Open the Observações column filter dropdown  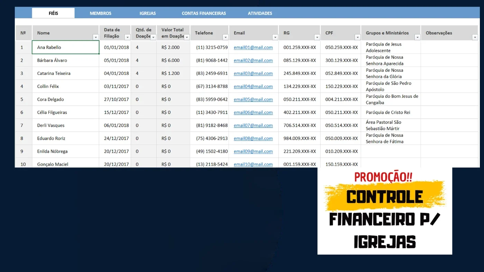coord(475,37)
